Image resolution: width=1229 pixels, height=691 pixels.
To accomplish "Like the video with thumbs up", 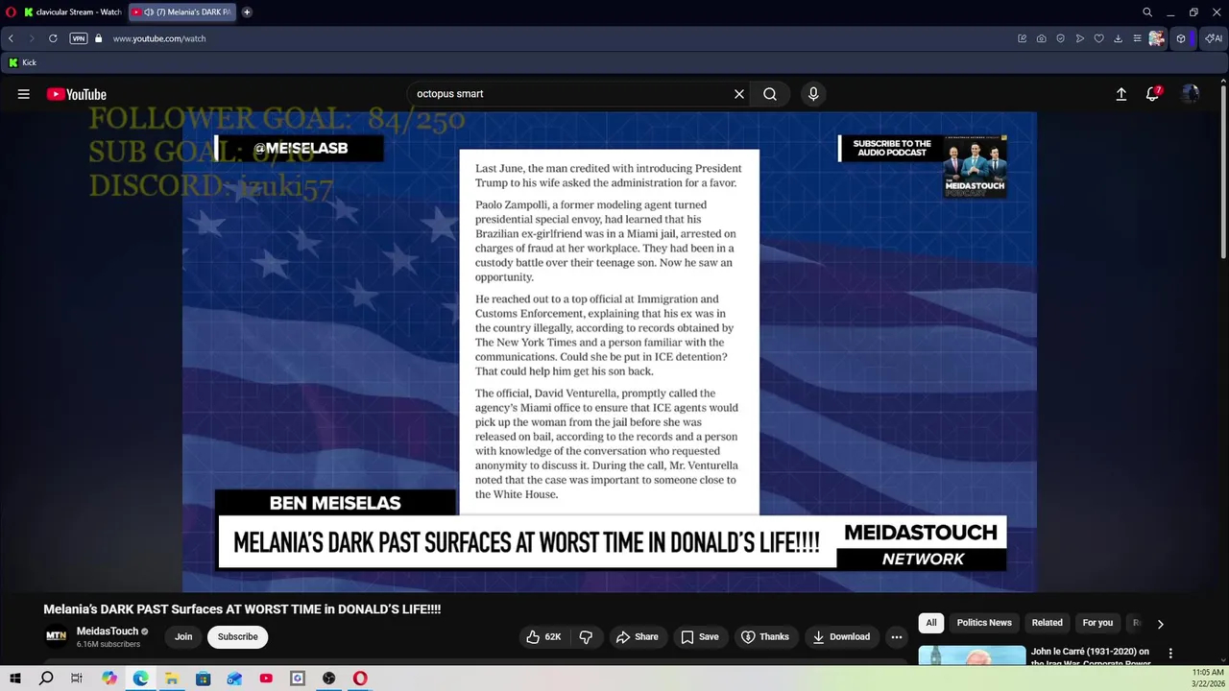I will pos(543,636).
